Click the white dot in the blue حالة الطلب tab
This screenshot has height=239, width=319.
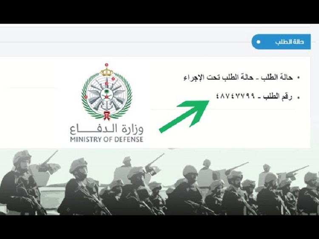pyautogui.click(x=258, y=42)
